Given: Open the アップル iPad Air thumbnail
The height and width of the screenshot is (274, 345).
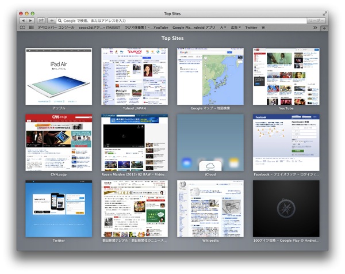Looking at the screenshot, I should pyautogui.click(x=59, y=77).
